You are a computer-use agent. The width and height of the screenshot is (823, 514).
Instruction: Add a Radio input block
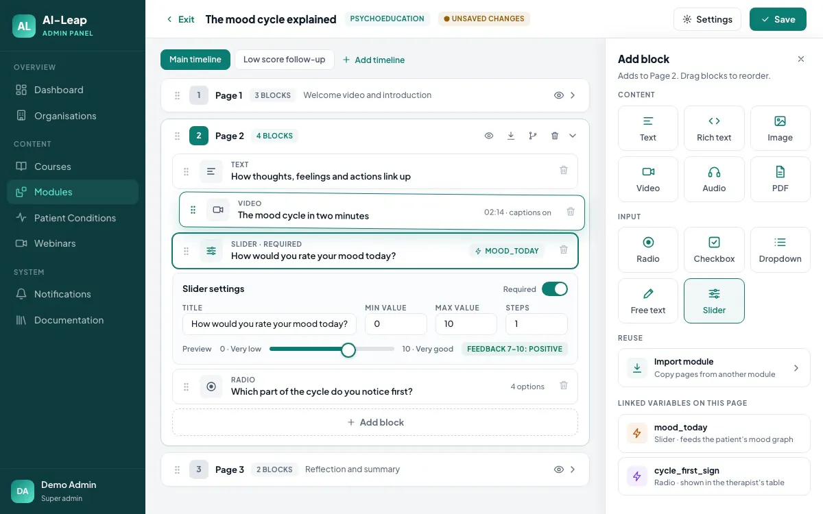(x=648, y=249)
